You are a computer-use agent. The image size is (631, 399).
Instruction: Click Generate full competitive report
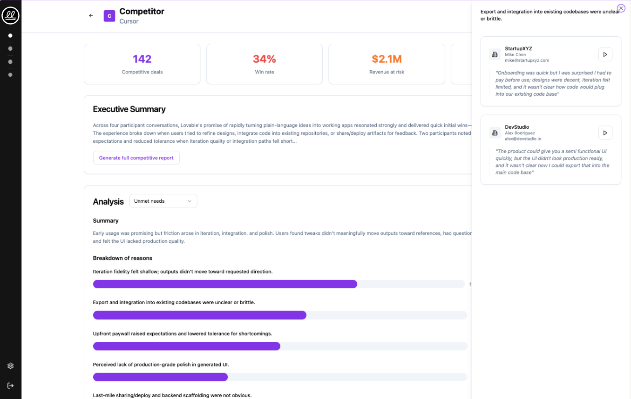point(136,158)
